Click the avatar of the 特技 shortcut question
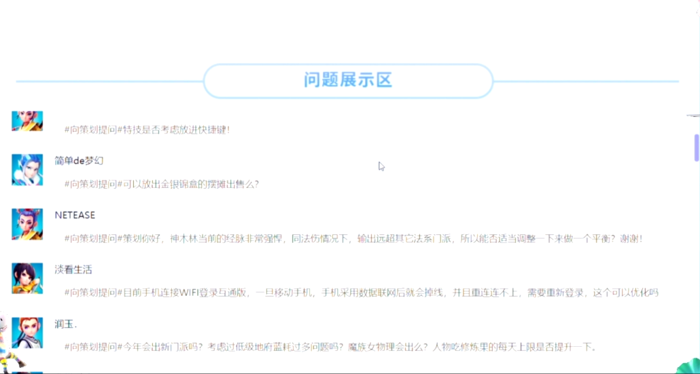This screenshot has height=374, width=700. tap(27, 121)
